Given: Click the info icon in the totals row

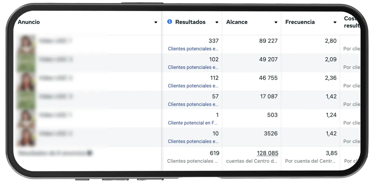Looking at the screenshot, I should pos(89,153).
